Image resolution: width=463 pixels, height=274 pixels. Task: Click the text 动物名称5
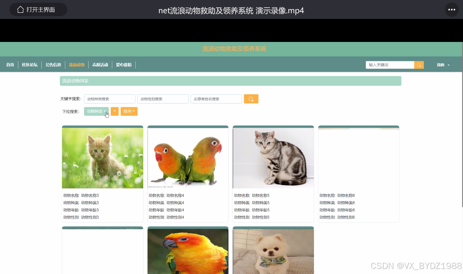pyautogui.click(x=261, y=195)
